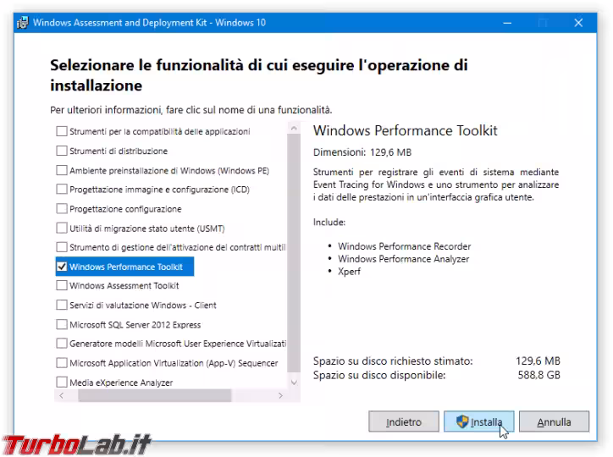The width and height of the screenshot is (613, 457).
Task: Minimize the Deployment Kit window
Action: click(x=507, y=23)
